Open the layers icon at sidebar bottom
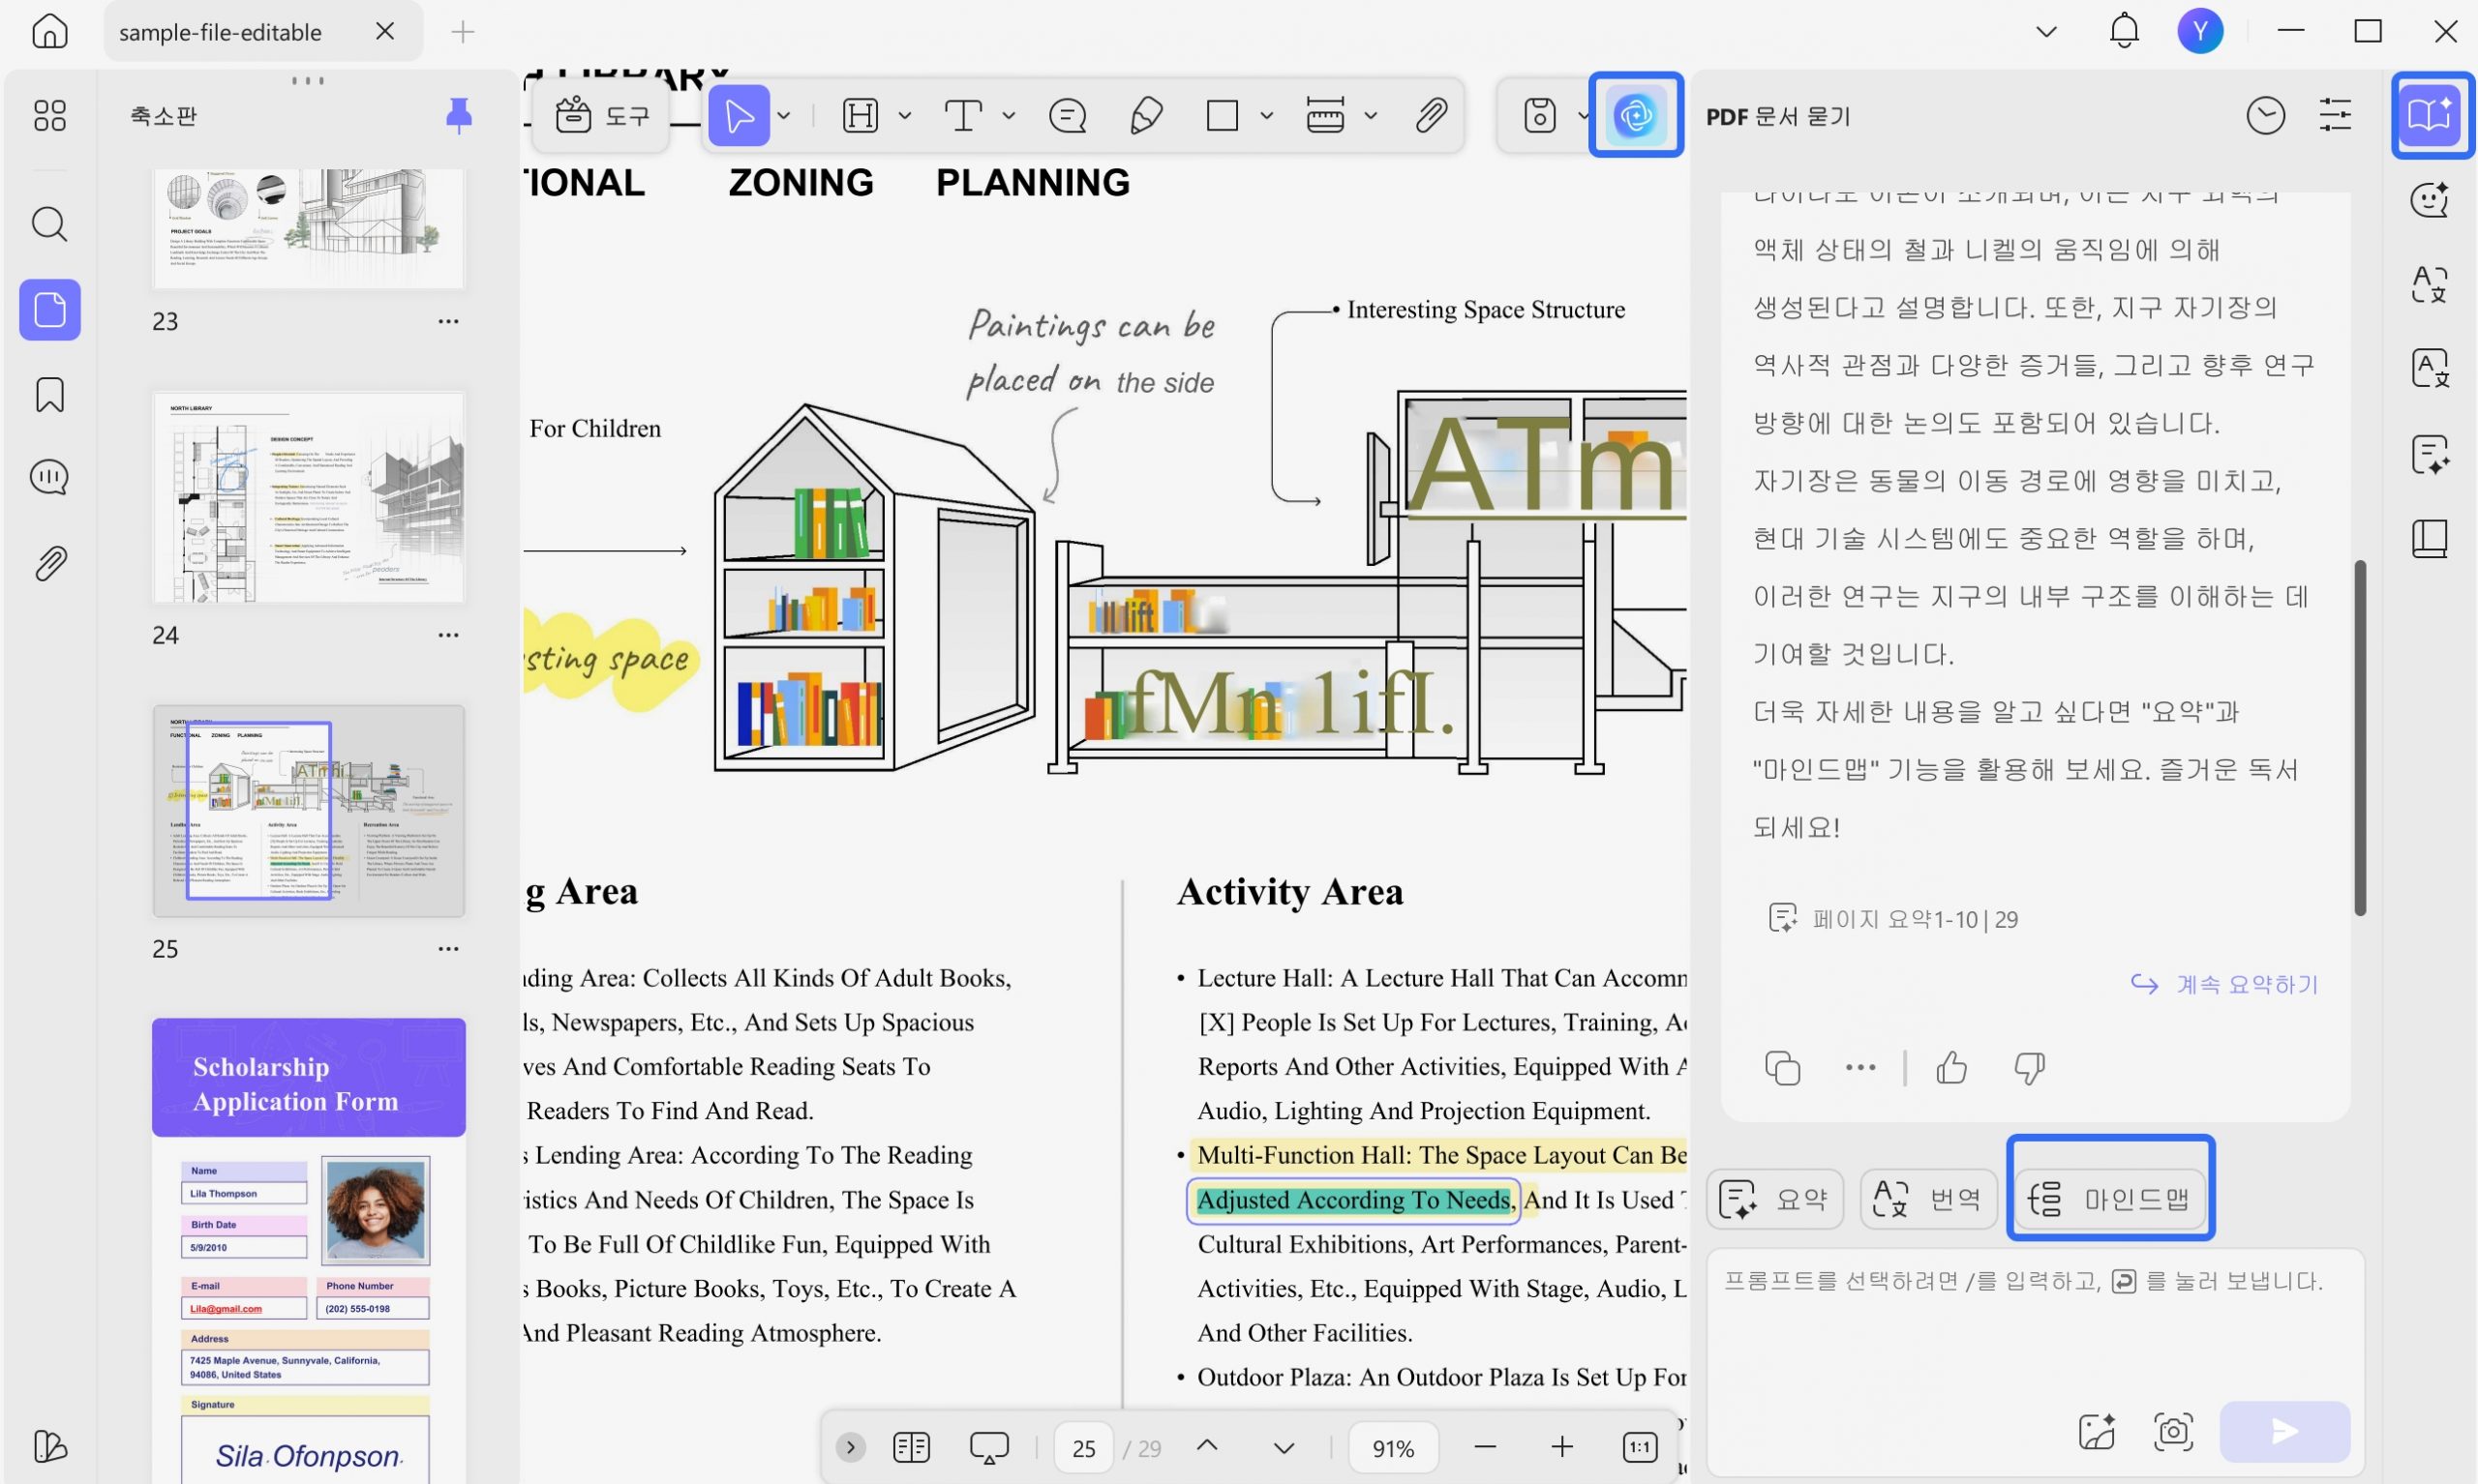This screenshot has width=2478, height=1484. tap(50, 1446)
